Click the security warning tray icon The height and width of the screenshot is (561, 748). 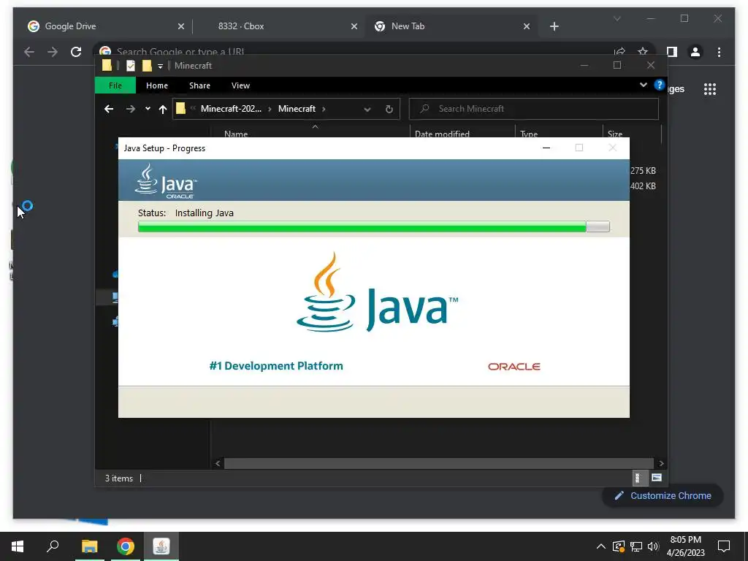coord(619,546)
